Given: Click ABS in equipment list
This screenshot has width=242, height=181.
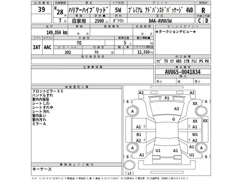Looking at the screenshot, I should 178,61.
